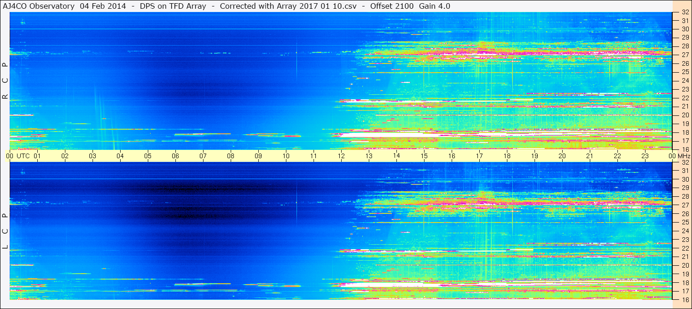Select the 13 hour marker on the UTC axis

coord(369,156)
